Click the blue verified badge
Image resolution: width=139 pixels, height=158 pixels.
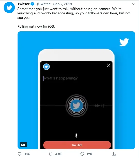(32, 4)
